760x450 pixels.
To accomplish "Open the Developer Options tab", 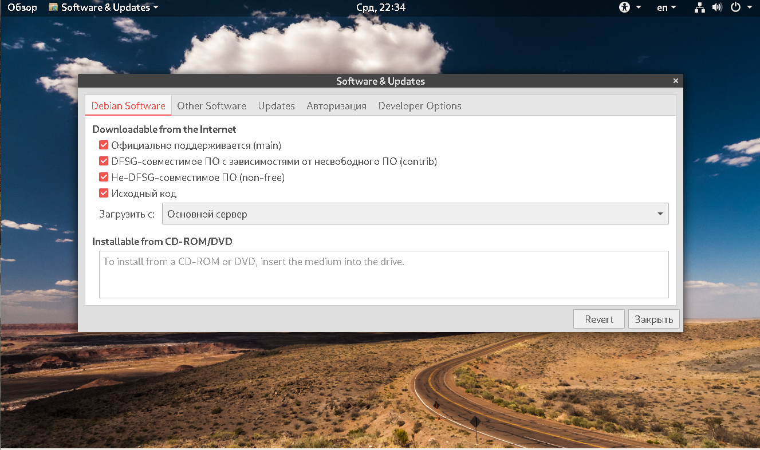I will tap(420, 106).
